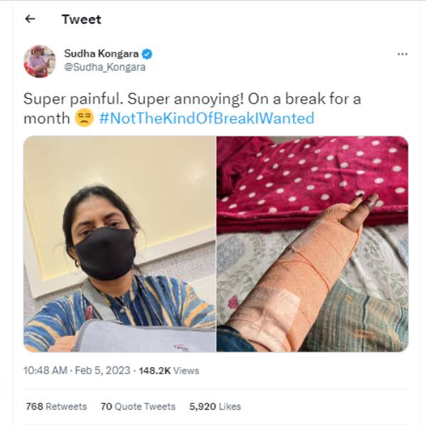Click the word 'month' in the tweet
Screen dimensions: 426x426
[46, 119]
